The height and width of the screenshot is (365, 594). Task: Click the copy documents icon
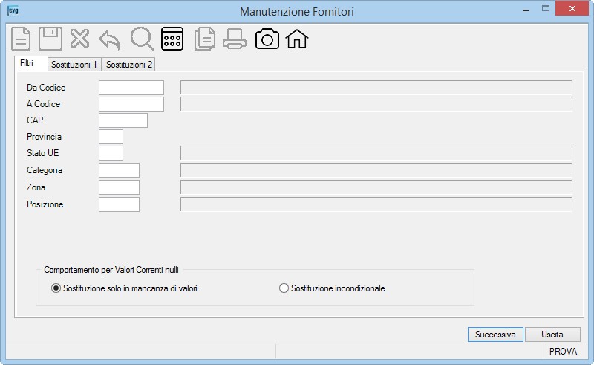(205, 39)
